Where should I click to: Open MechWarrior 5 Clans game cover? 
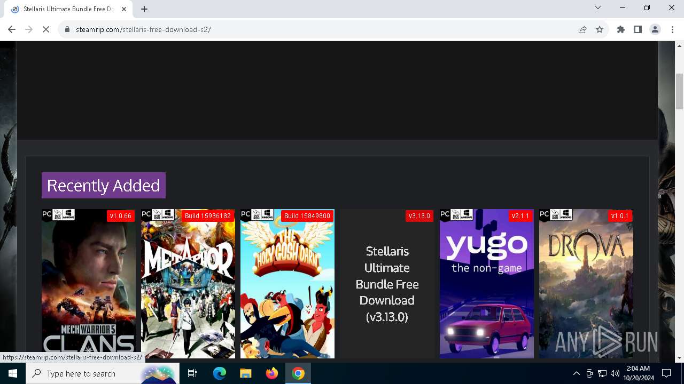point(89,284)
